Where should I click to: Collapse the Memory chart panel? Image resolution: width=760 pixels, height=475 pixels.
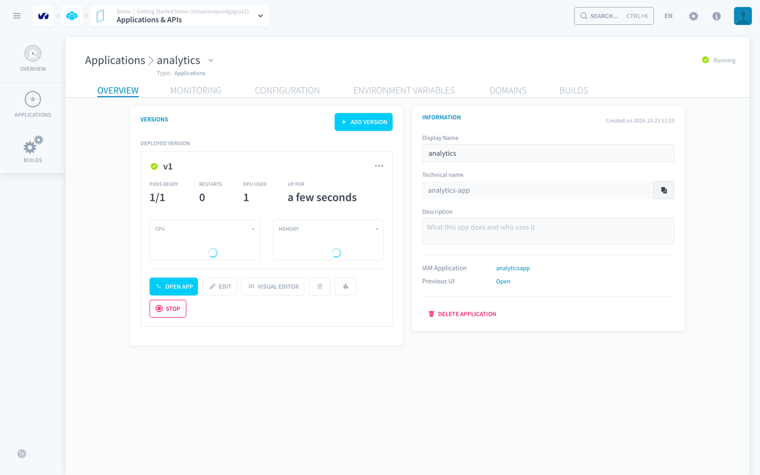point(377,229)
